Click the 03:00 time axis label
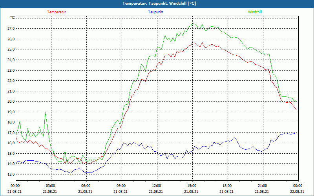This screenshot has height=196, width=314. coord(51,186)
